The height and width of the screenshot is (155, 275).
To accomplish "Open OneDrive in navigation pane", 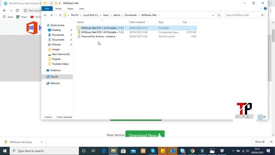I will [x=55, y=70].
